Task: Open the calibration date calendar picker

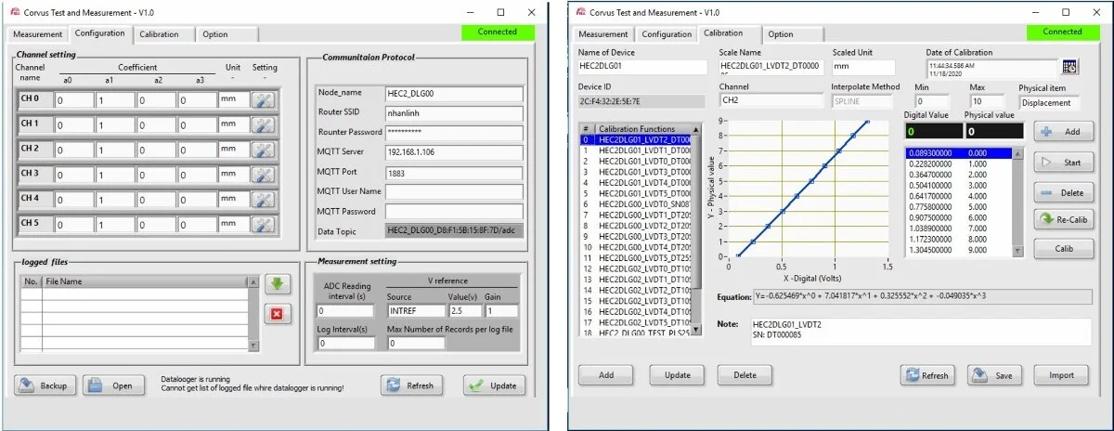Action: coord(1069,66)
